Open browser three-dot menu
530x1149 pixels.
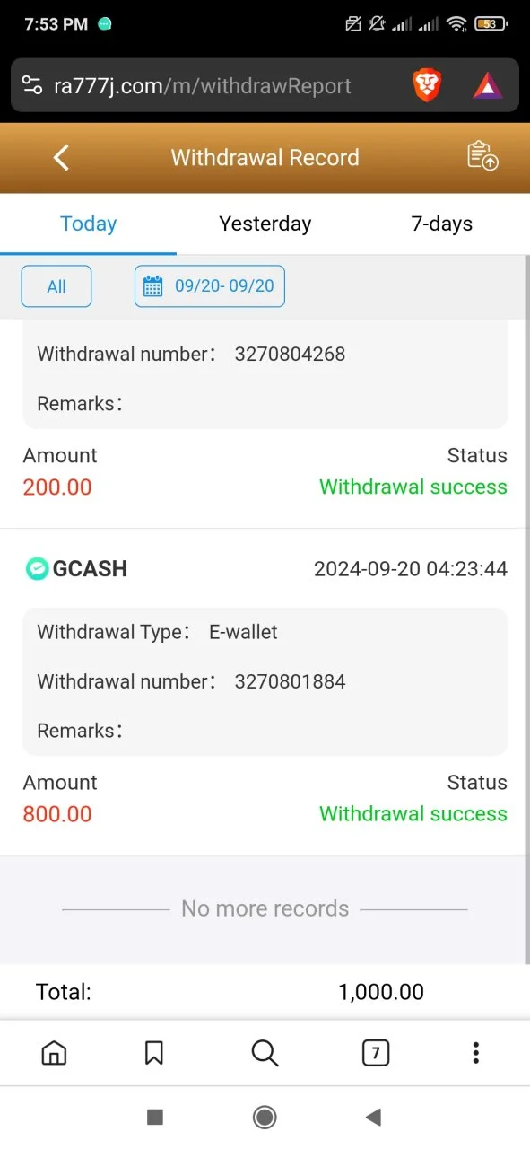[x=476, y=1053]
